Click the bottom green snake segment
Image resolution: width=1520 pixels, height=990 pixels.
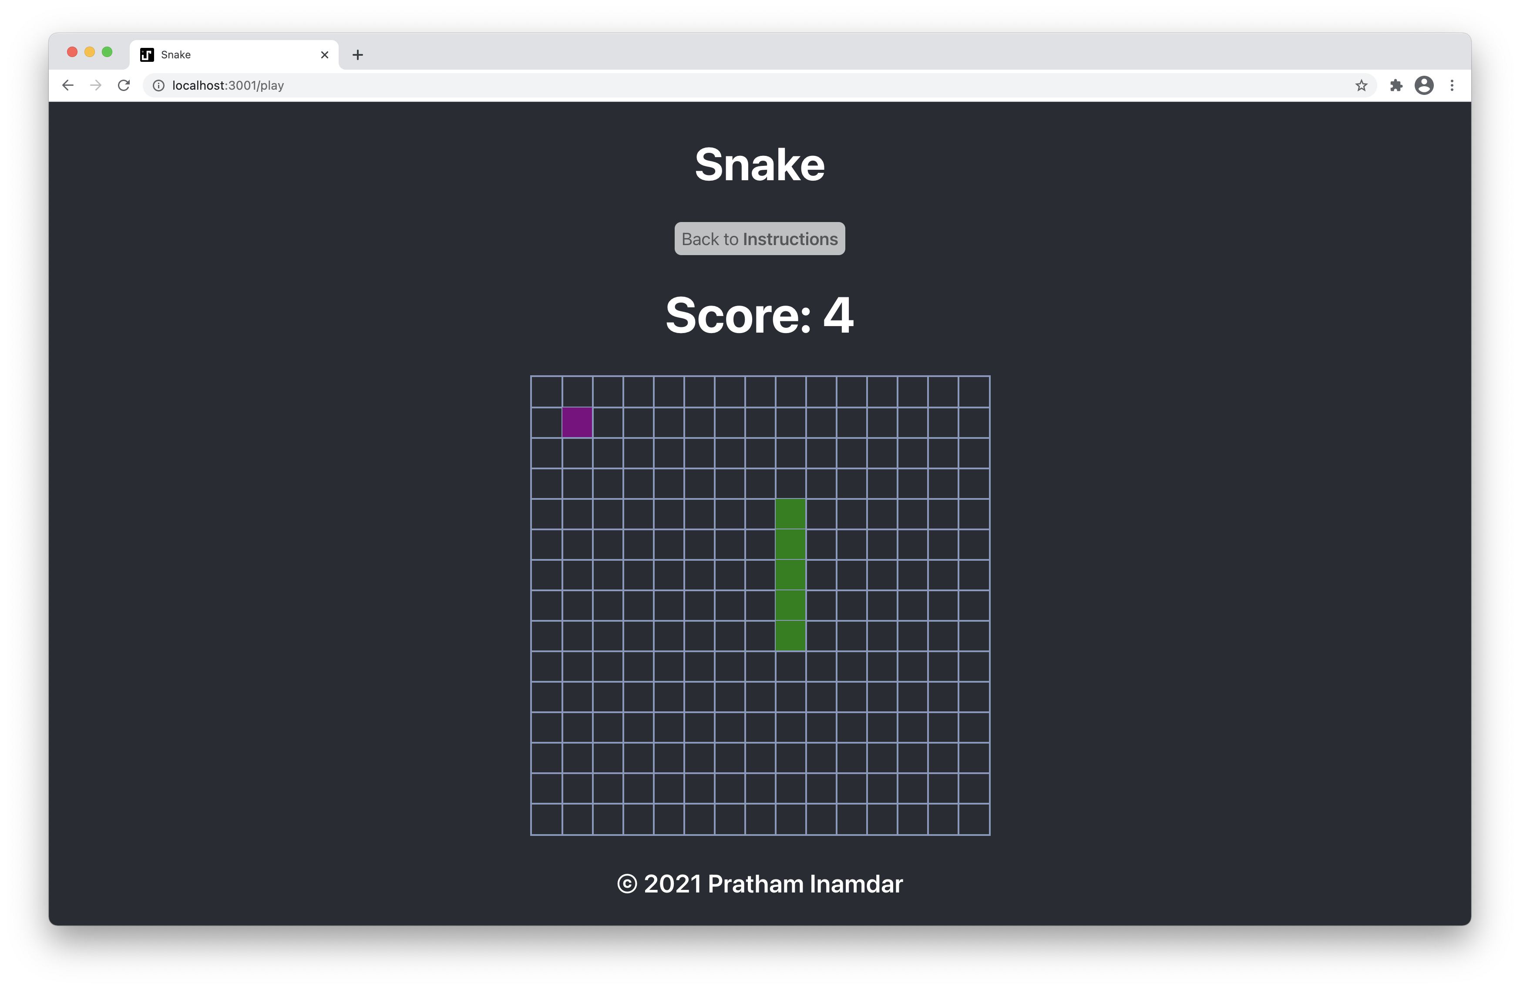coord(790,636)
